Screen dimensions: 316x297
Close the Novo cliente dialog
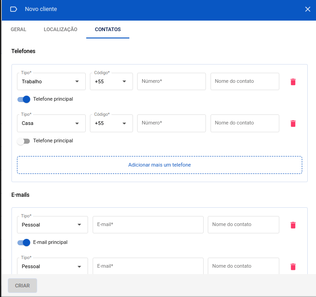tap(308, 9)
